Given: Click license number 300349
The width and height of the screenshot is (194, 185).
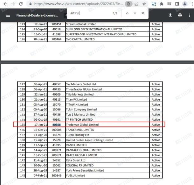Looking at the screenshot, I should coord(57,175).
